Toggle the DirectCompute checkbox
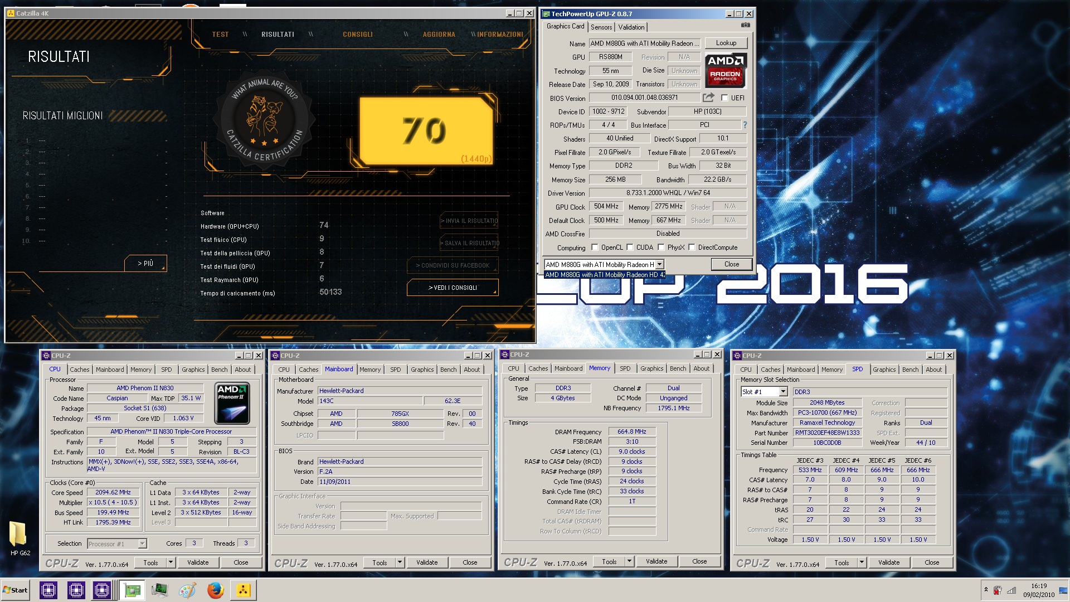The image size is (1070, 602). 692,247
